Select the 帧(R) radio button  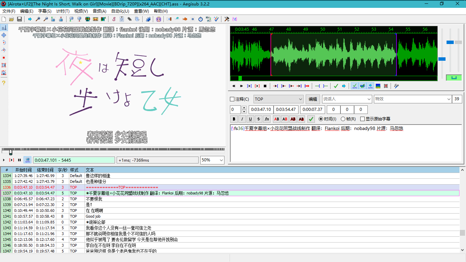pos(348,119)
